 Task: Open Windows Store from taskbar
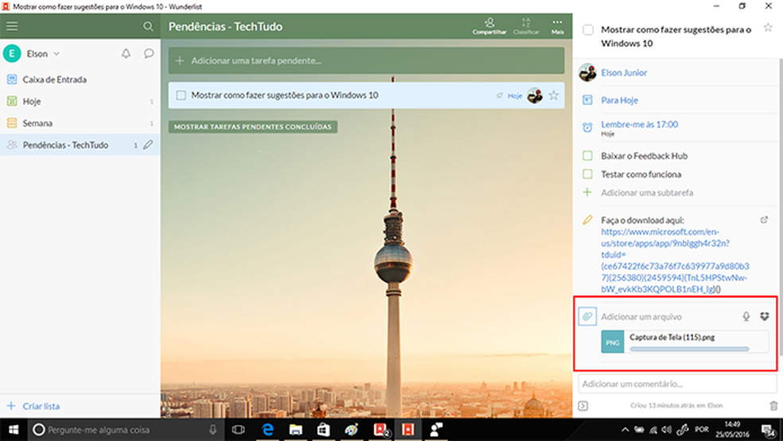coord(324,430)
